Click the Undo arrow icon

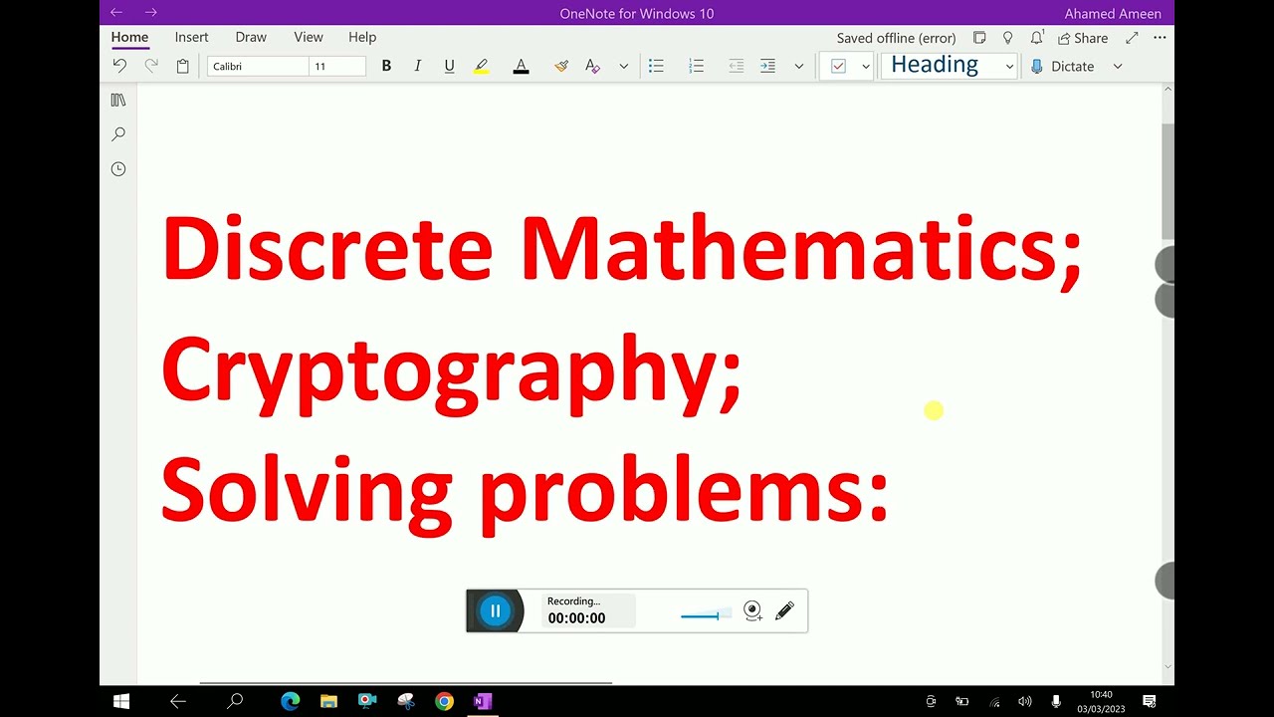[119, 66]
